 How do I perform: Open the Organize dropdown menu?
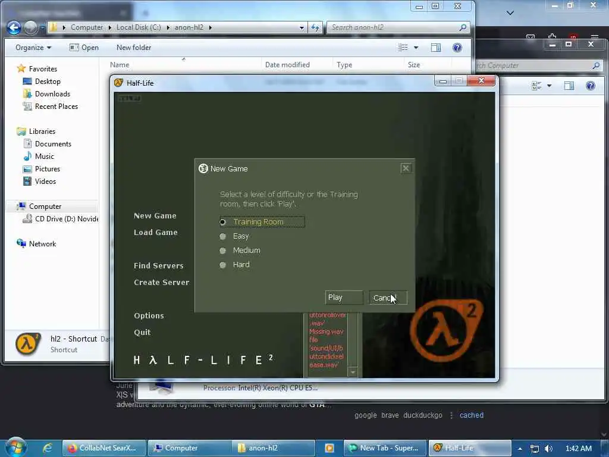click(x=33, y=48)
